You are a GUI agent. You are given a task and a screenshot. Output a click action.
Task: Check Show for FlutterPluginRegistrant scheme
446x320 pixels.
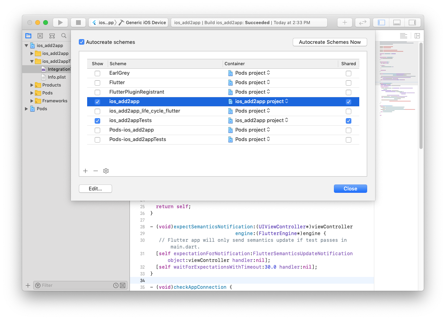(97, 92)
